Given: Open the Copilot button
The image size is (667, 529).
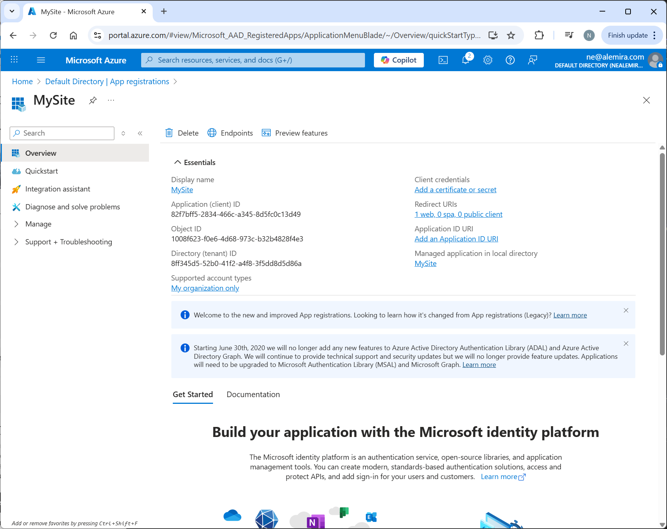Looking at the screenshot, I should point(398,60).
